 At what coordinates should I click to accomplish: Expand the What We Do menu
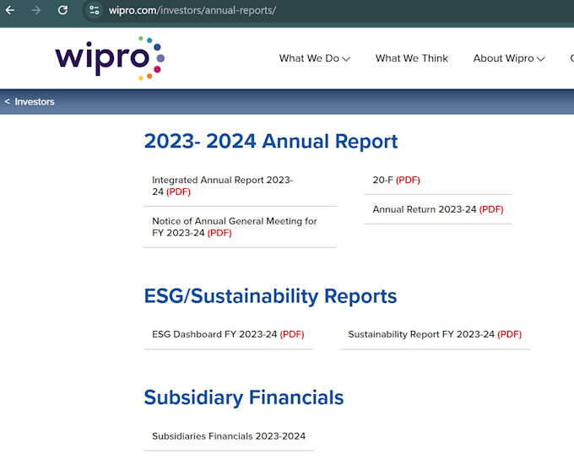point(315,58)
